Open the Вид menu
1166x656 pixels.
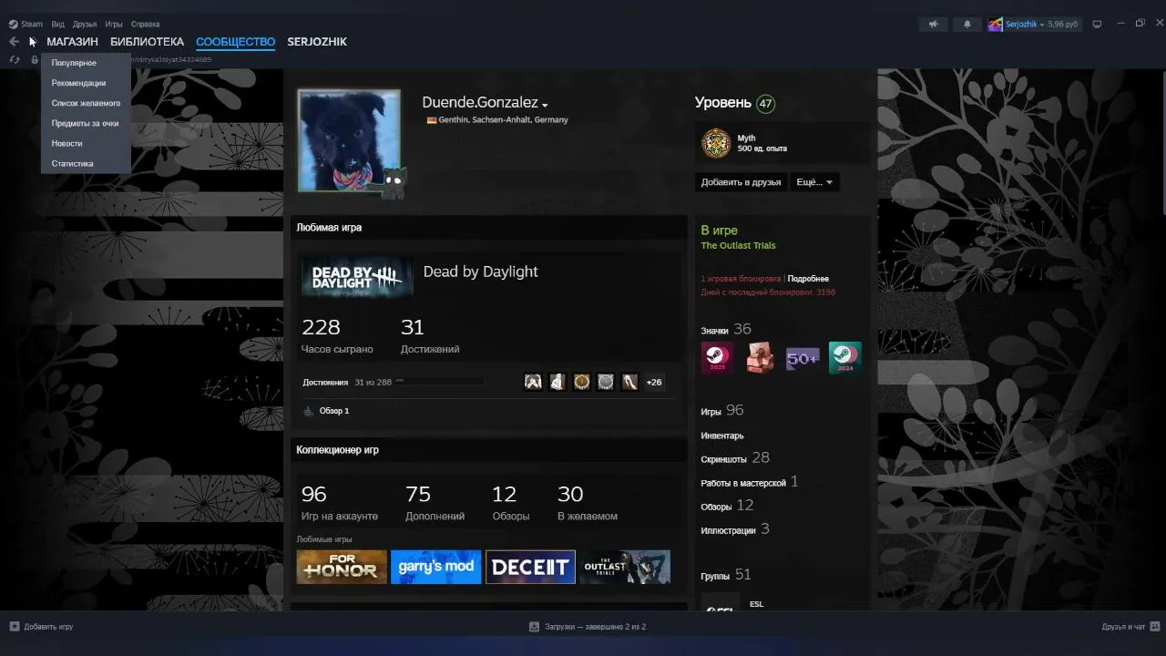tap(58, 25)
